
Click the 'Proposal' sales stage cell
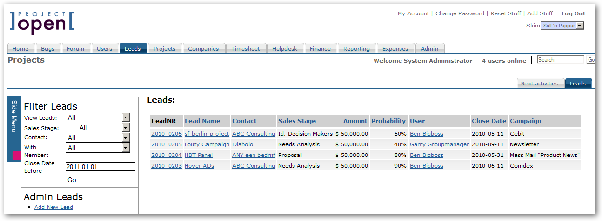pos(290,155)
